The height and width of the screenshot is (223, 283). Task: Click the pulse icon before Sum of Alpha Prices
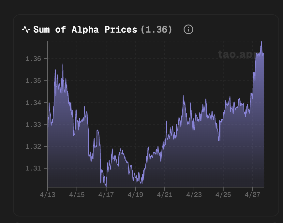[x=26, y=30]
